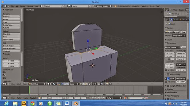Click the insert keyframe key icon
This screenshot has height=106, width=190.
coord(143,98)
